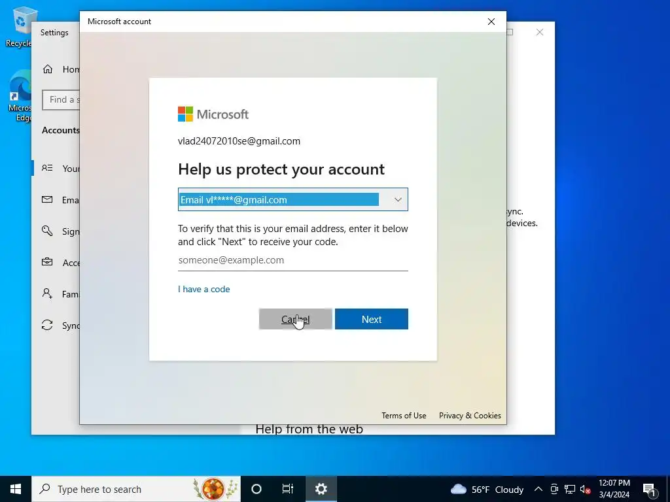
Task: Open Family & other users icon
Action: [47, 293]
